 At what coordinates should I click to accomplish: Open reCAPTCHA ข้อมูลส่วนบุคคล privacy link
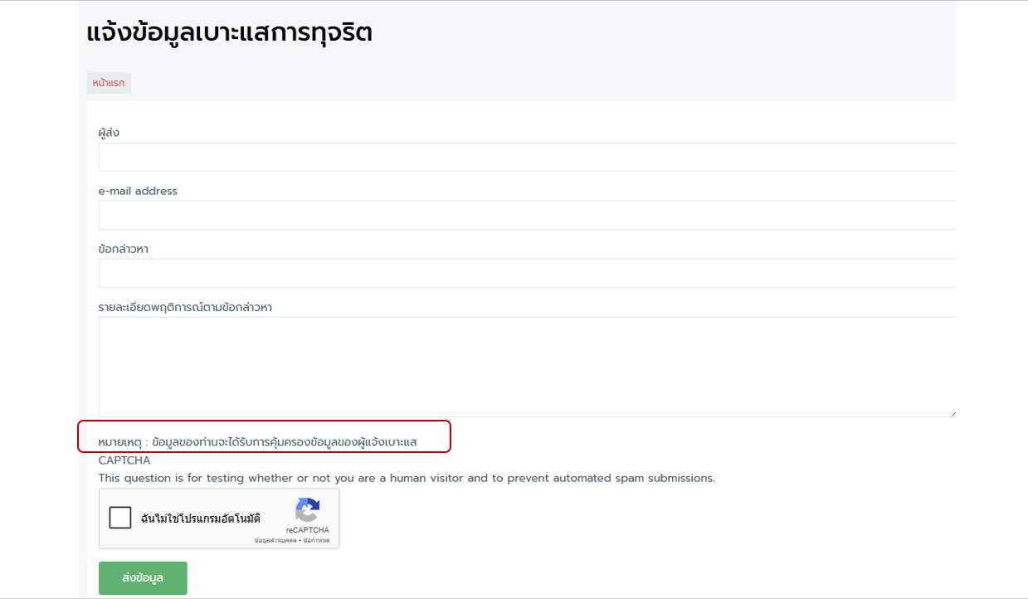pyautogui.click(x=275, y=541)
